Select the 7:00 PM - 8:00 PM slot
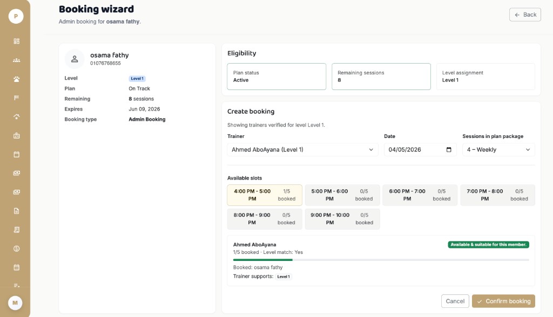 point(497,195)
